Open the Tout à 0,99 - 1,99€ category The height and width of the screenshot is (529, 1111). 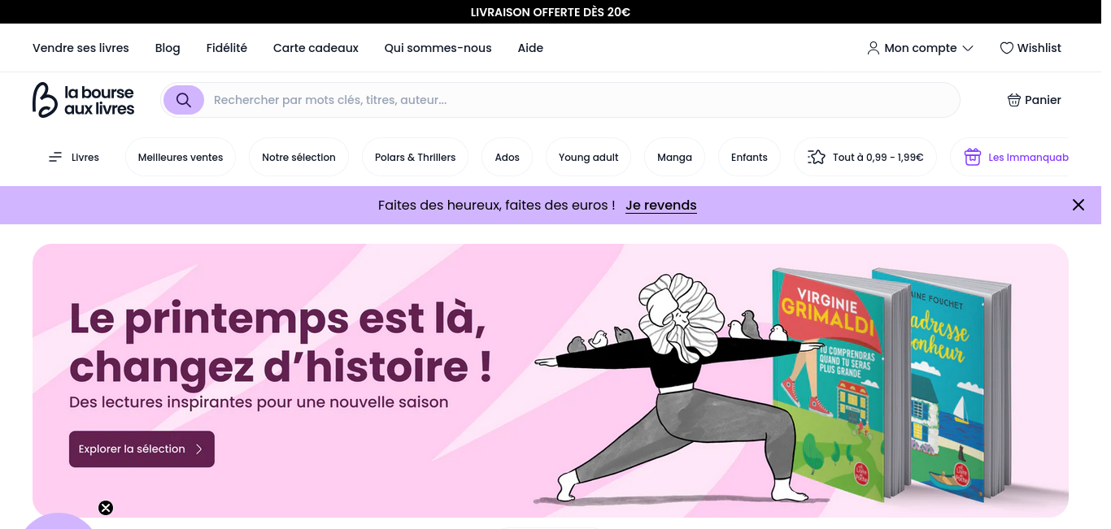tap(865, 157)
